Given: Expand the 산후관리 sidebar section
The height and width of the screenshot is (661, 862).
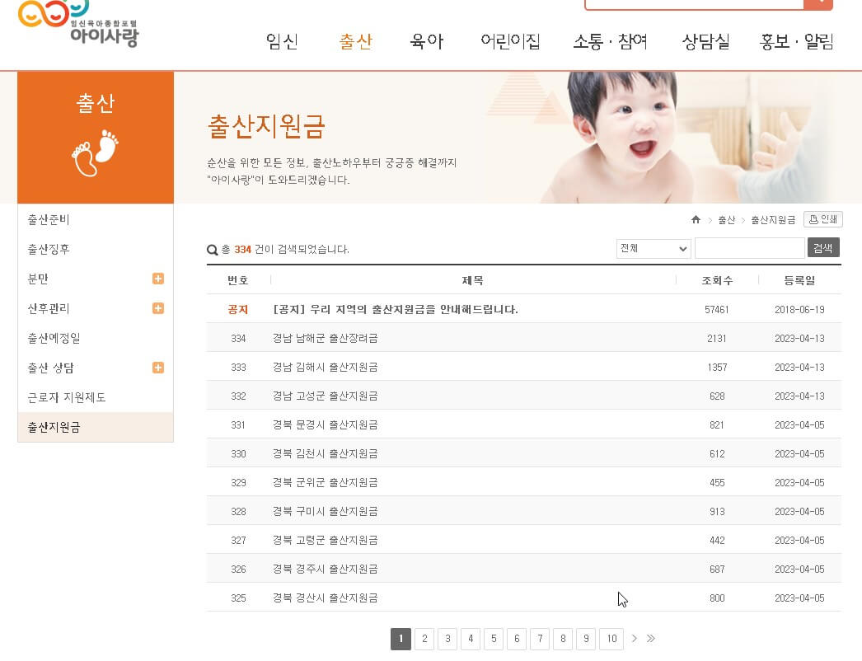Looking at the screenshot, I should tap(157, 308).
